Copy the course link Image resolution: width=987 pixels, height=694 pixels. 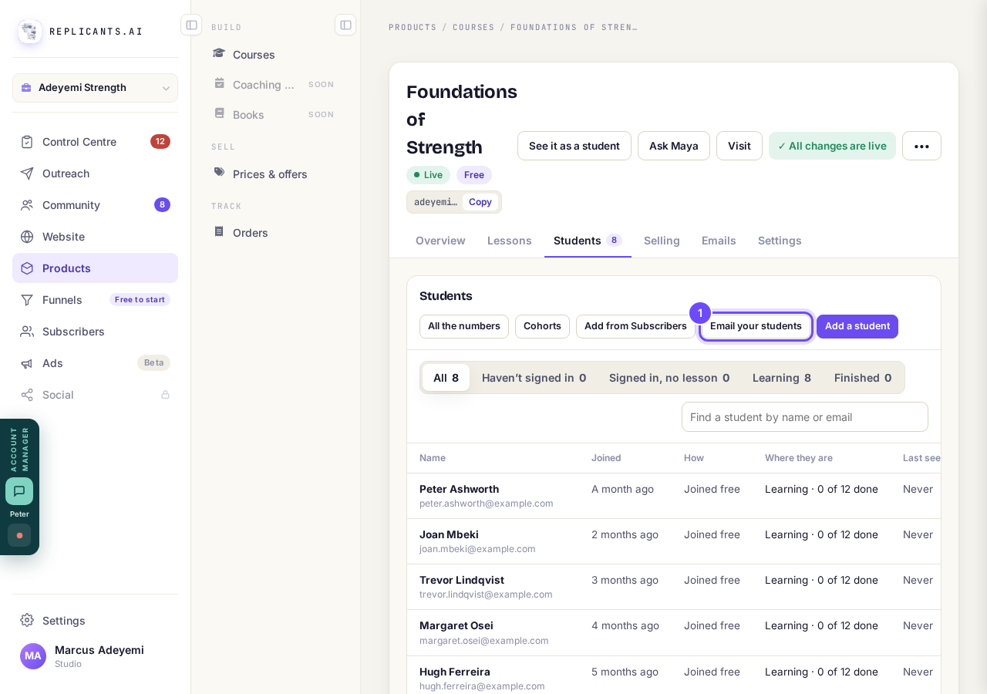[480, 202]
